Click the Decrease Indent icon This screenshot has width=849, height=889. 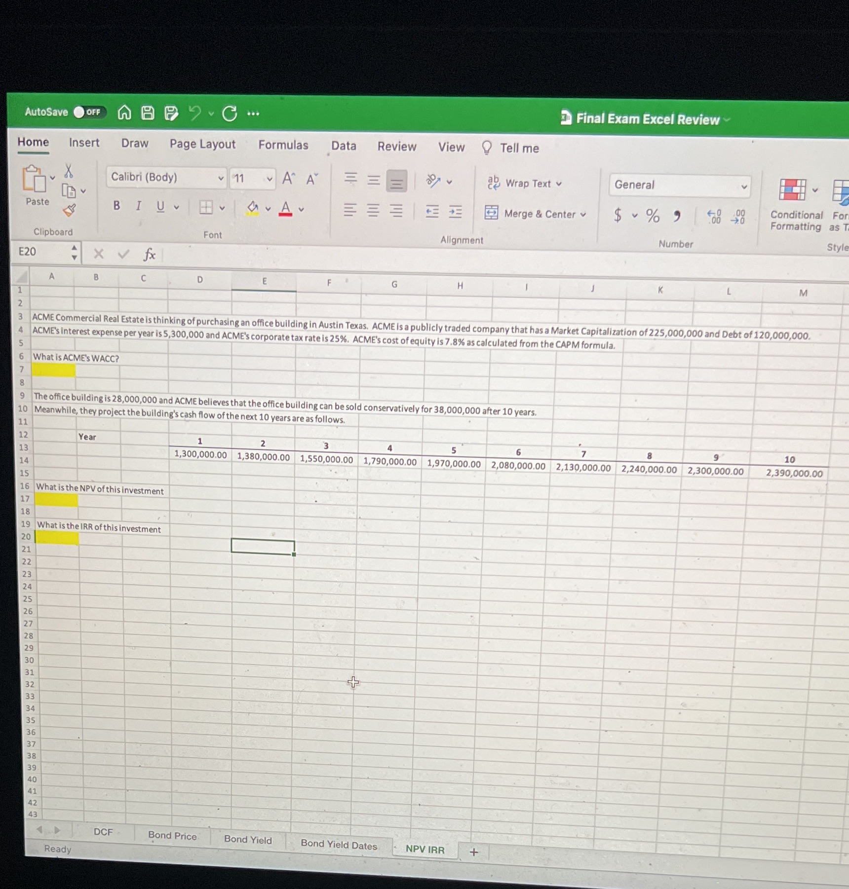pos(432,212)
